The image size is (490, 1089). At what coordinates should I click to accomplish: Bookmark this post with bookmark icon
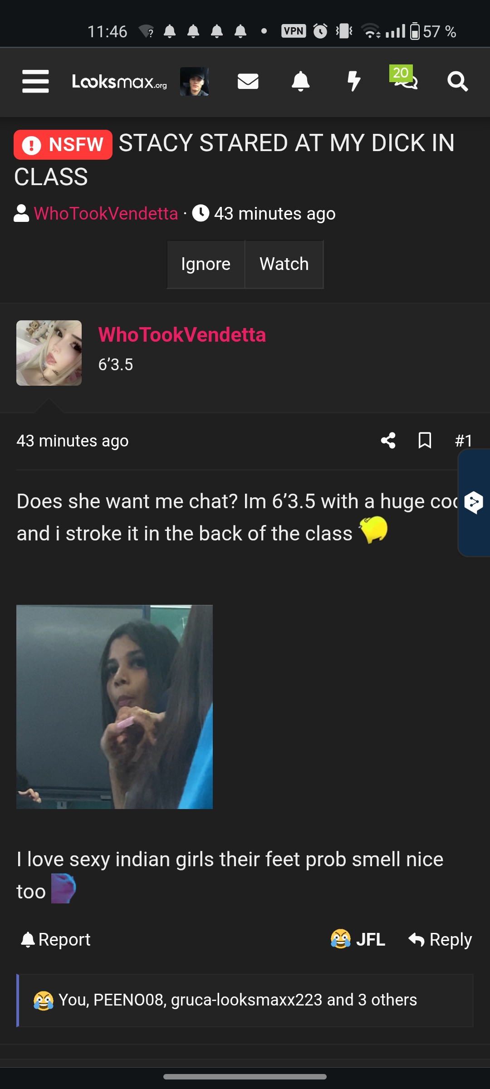pyautogui.click(x=425, y=441)
